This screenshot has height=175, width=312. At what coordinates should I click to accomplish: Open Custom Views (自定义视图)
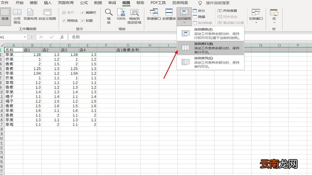[47, 15]
